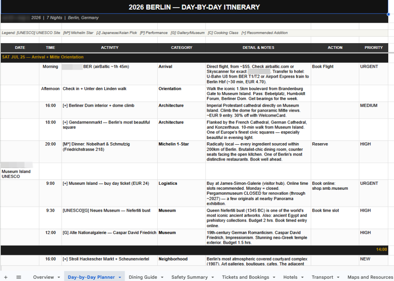Select the 'Berliner Dom interior + dome climb' cell

[x=110, y=110]
